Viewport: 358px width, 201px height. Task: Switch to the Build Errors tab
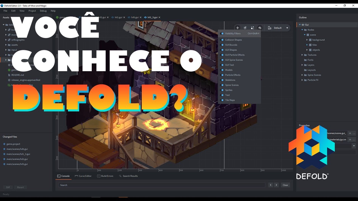[x=105, y=176]
